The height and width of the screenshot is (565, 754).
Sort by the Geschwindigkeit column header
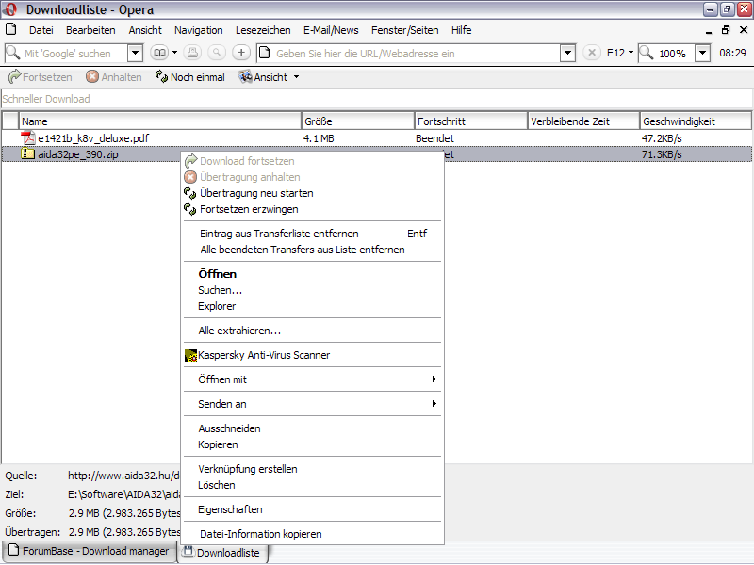tap(696, 121)
